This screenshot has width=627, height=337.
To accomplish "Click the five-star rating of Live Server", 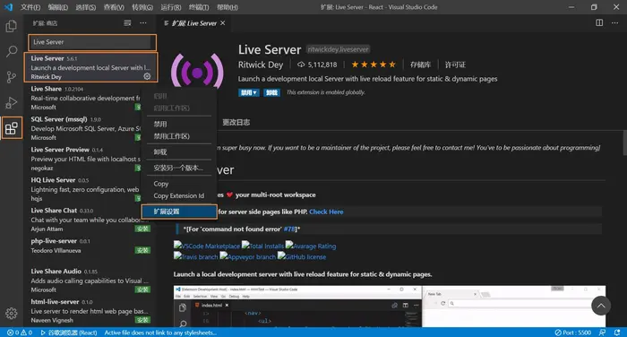I will 374,65.
